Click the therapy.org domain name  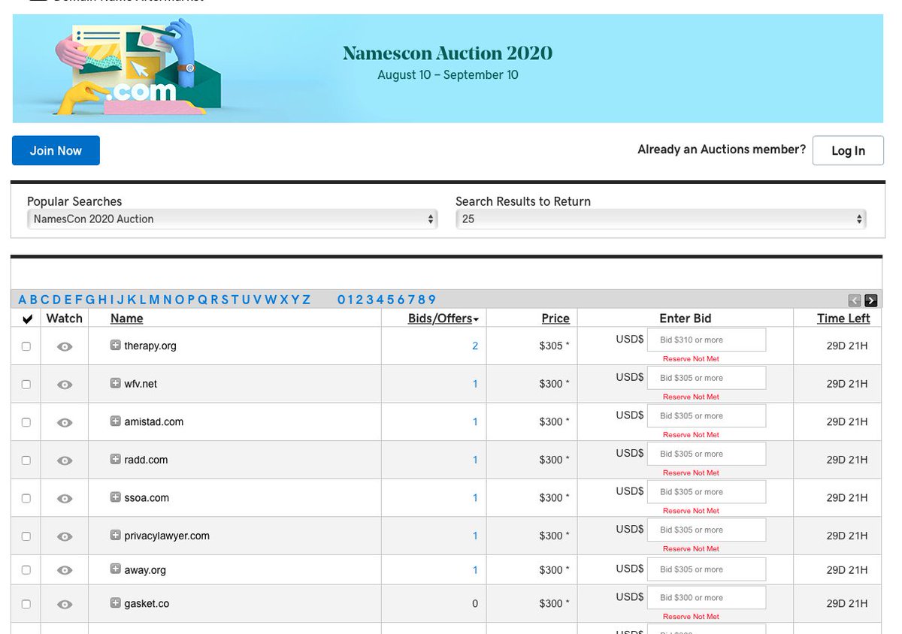tap(150, 346)
